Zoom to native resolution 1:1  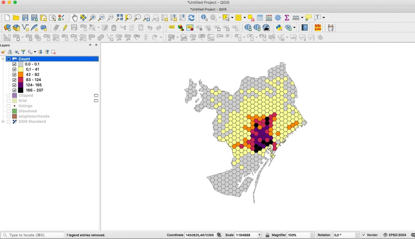point(111,18)
